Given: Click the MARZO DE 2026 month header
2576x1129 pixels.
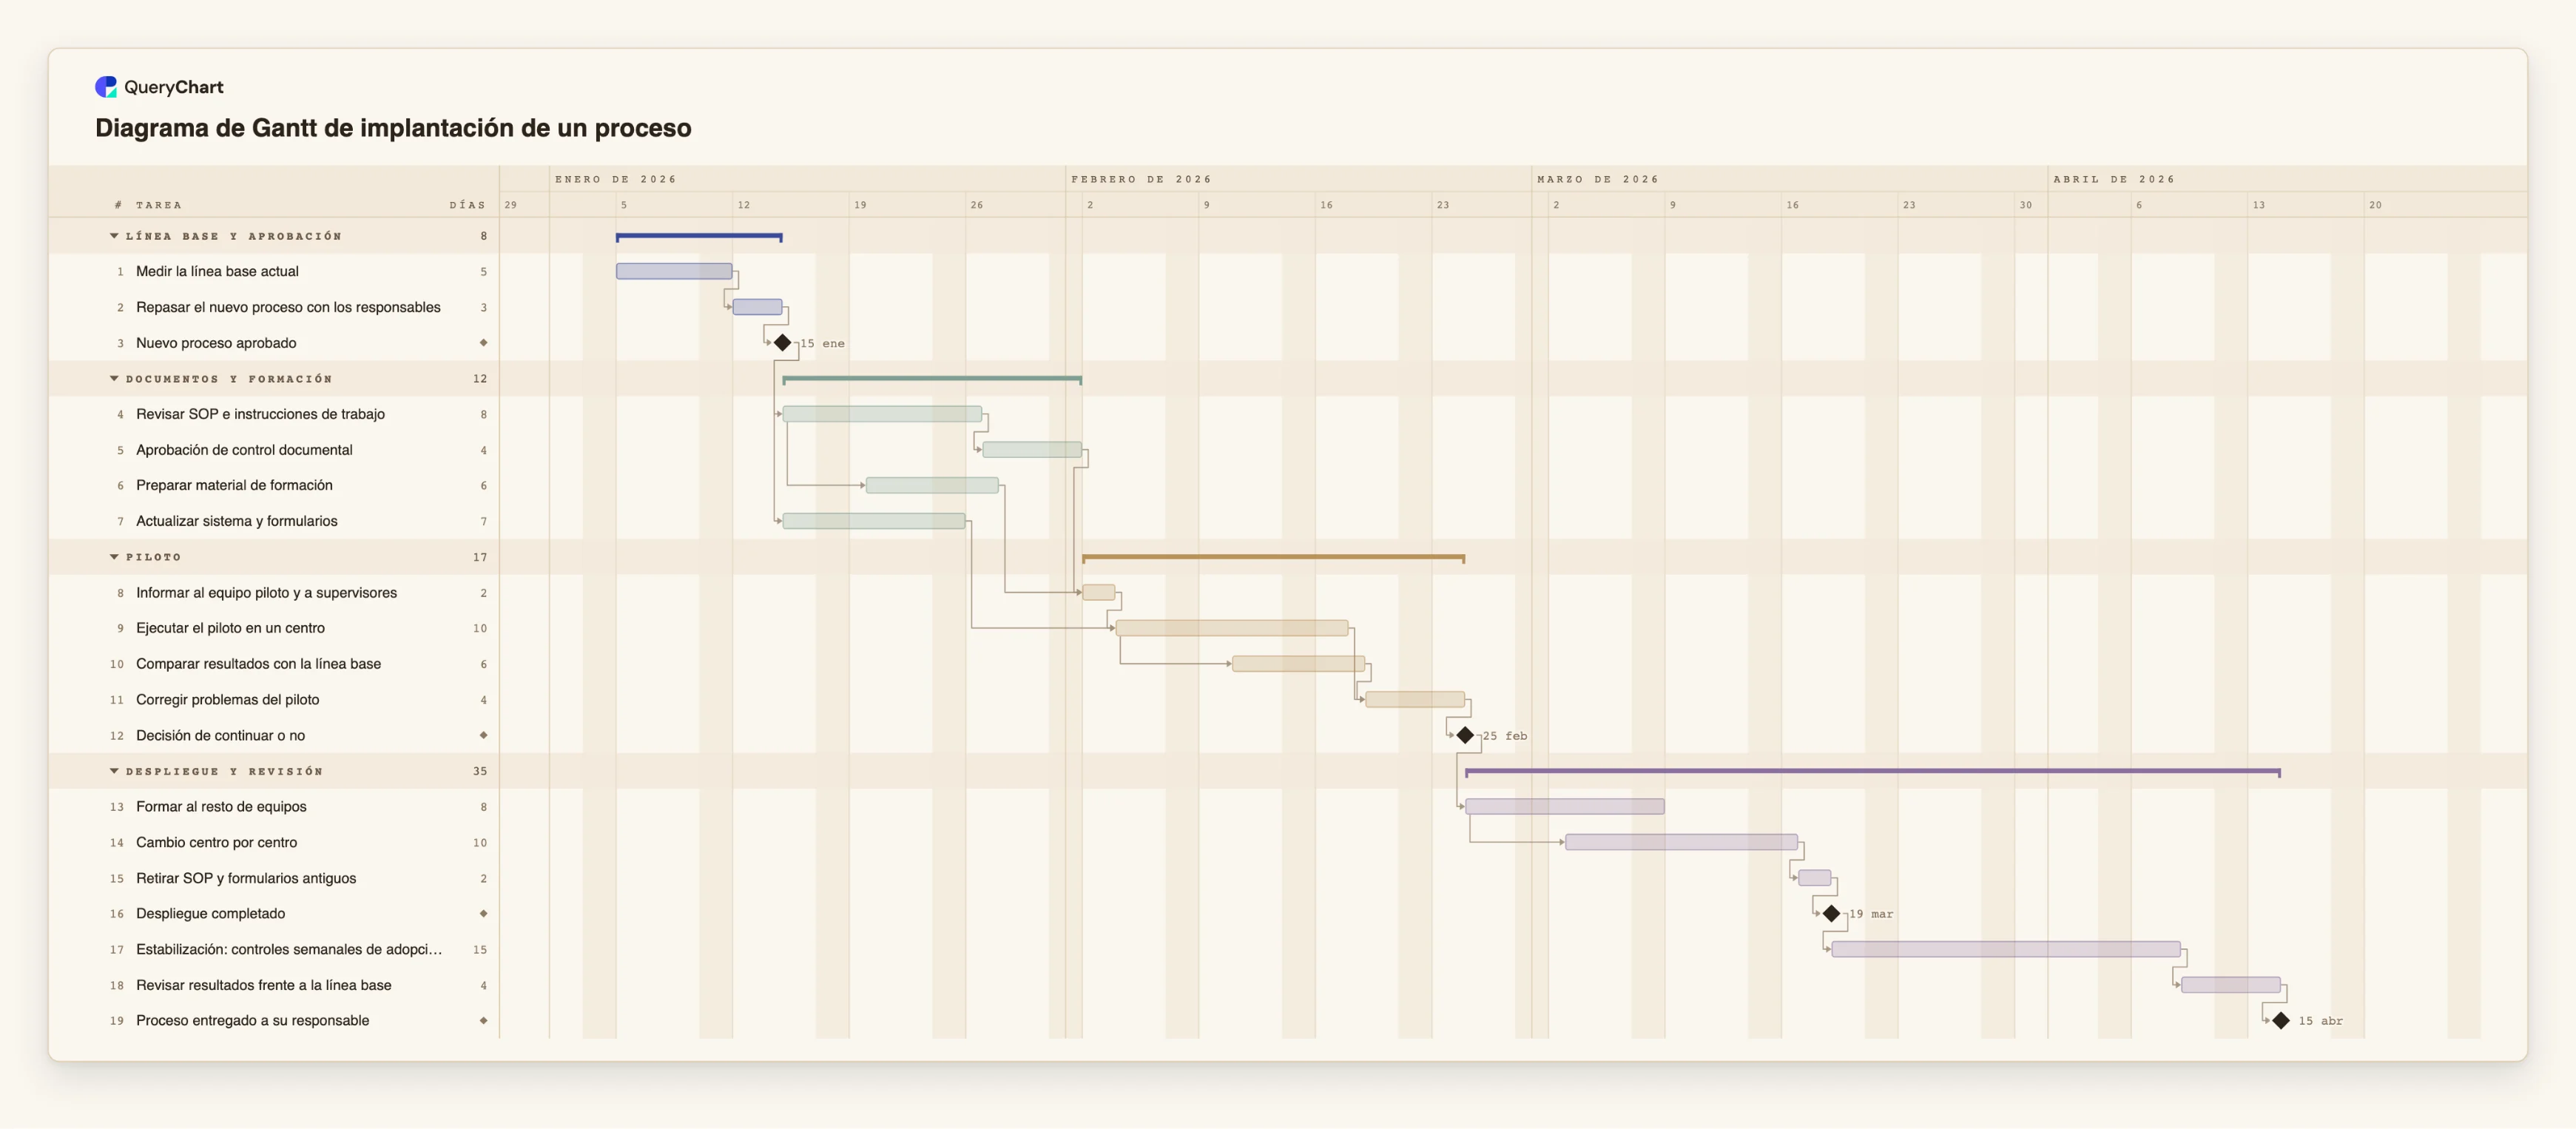Looking at the screenshot, I should click(1598, 179).
